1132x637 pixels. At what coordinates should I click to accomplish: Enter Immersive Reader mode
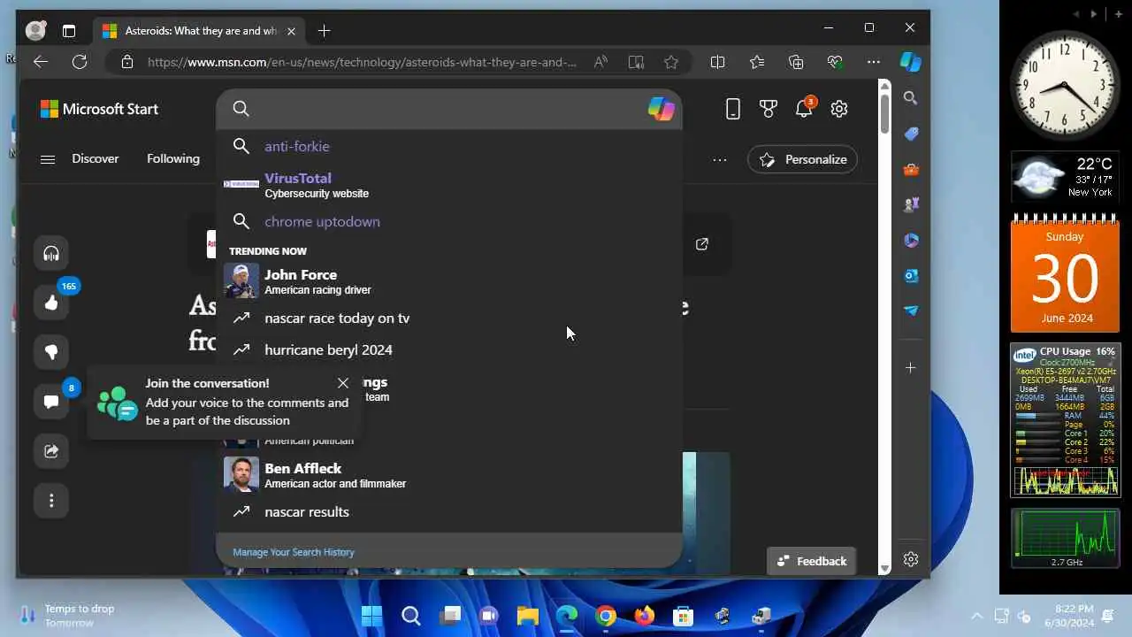pyautogui.click(x=636, y=62)
